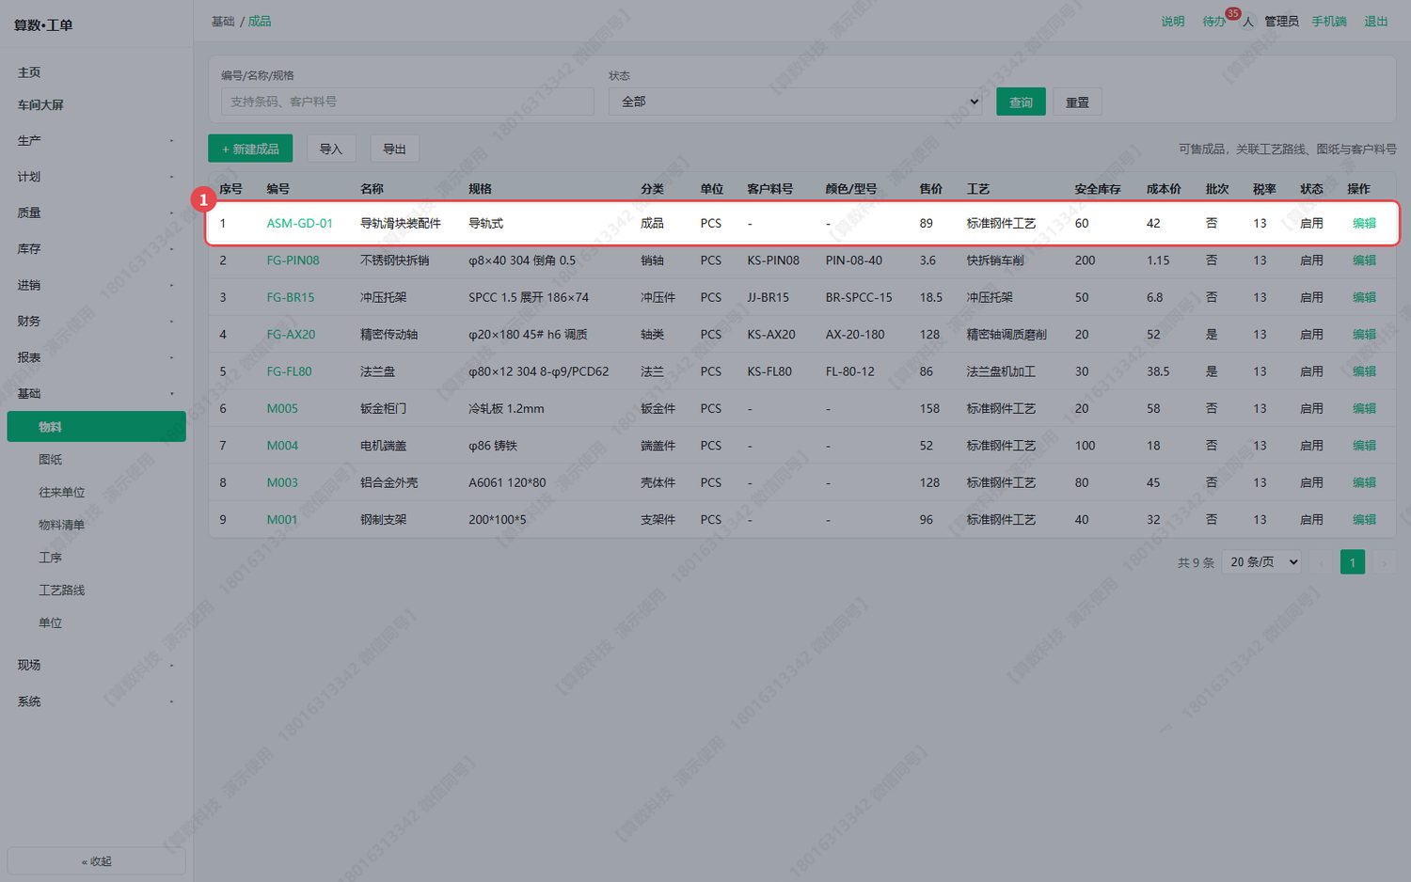Open the 管理员 user avatar icon
The height and width of the screenshot is (882, 1411).
tap(1248, 22)
